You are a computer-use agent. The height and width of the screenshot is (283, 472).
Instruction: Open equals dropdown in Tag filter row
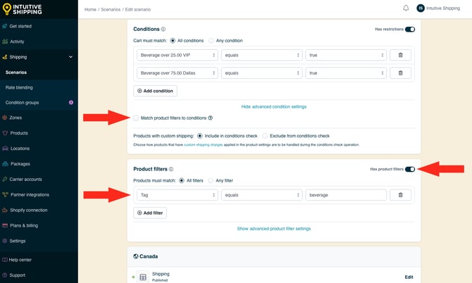click(x=261, y=195)
